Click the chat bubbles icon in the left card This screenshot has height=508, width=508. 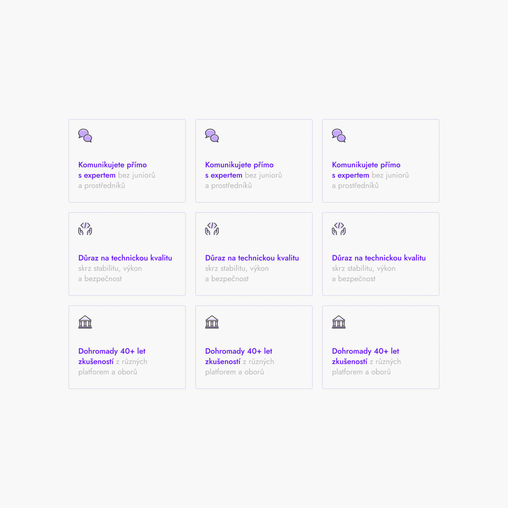coord(85,136)
